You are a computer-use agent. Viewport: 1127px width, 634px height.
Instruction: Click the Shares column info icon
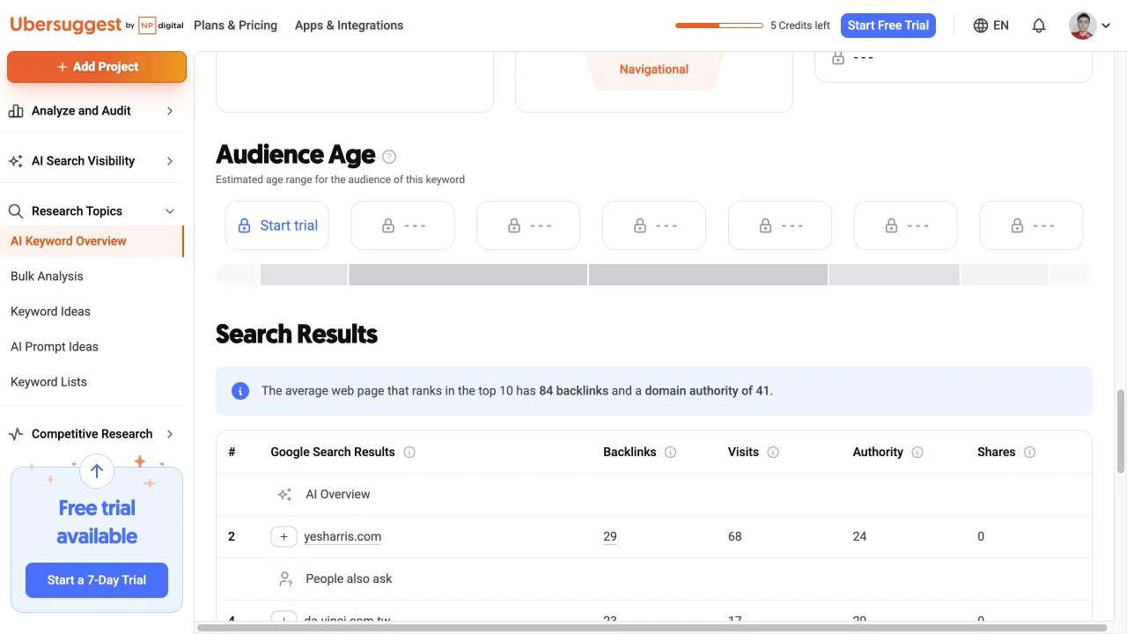pos(1029,452)
